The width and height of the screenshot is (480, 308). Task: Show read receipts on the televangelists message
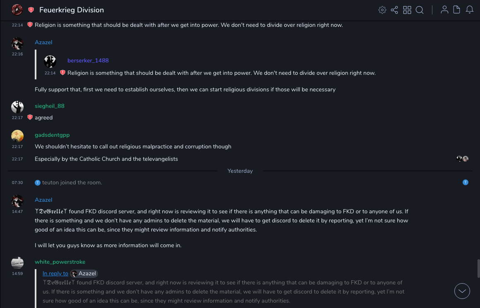462,159
